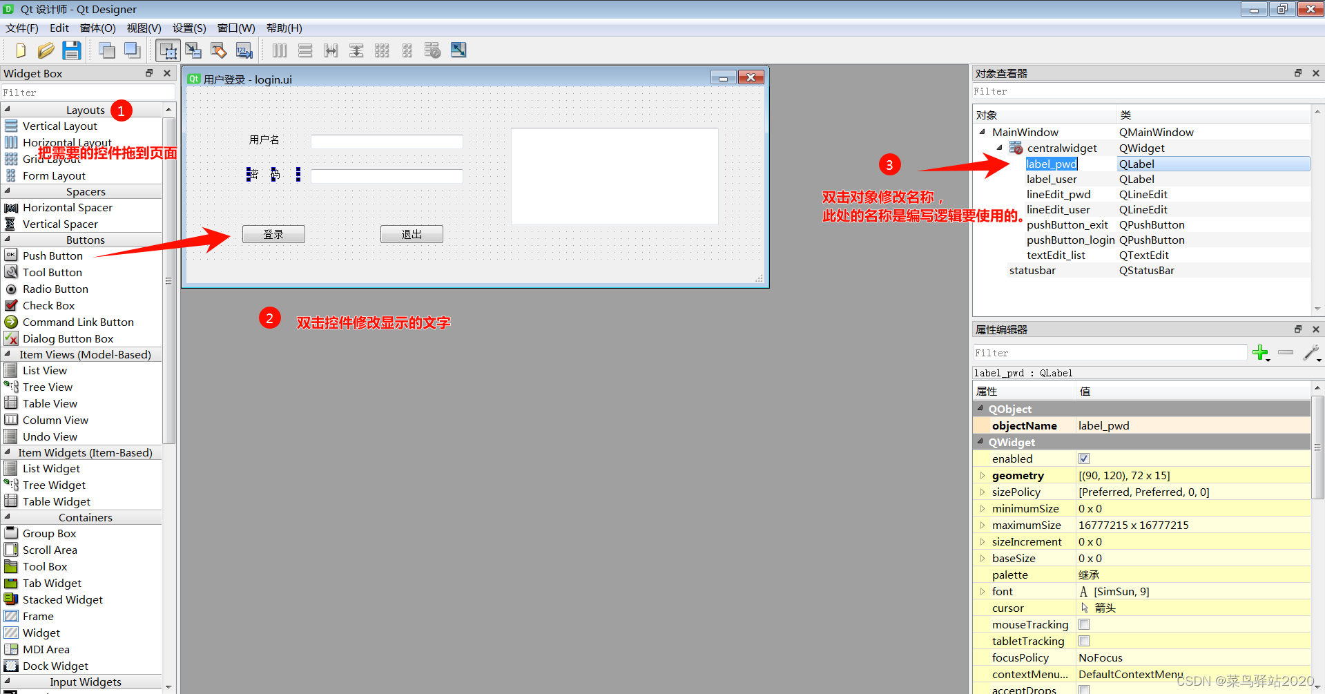Open the 帮助(H) menu

[284, 28]
